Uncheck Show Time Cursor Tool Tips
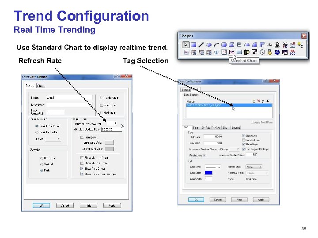This screenshot has width=318, height=238. coord(82,174)
